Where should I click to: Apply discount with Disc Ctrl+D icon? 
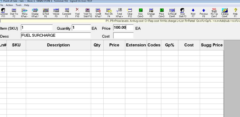[x=140, y=12]
